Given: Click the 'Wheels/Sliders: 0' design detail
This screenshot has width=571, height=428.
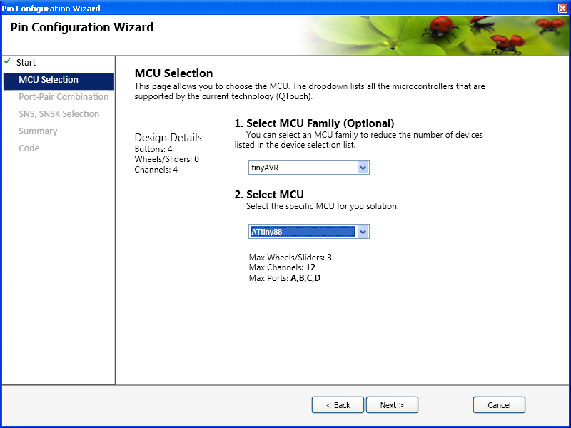Looking at the screenshot, I should (167, 159).
